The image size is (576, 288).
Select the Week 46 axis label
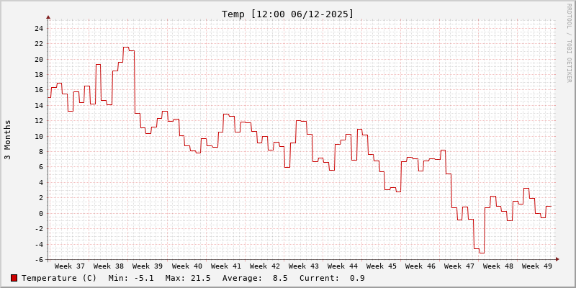[420, 266]
